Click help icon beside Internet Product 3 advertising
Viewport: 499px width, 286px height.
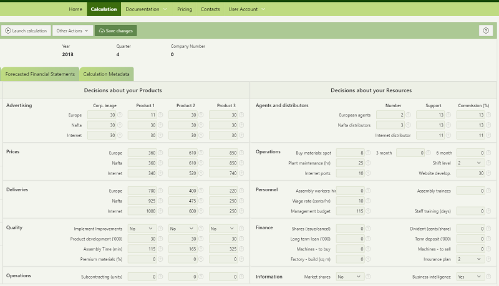point(241,135)
